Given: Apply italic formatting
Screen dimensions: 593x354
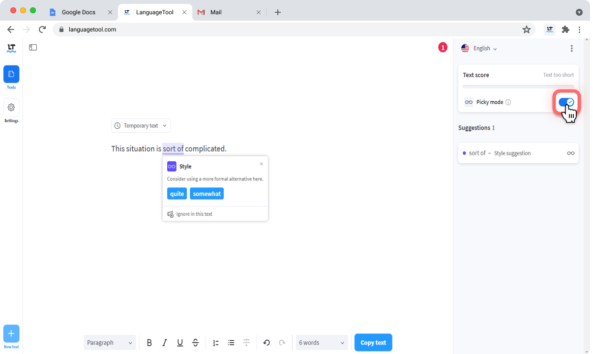Looking at the screenshot, I should (x=165, y=343).
